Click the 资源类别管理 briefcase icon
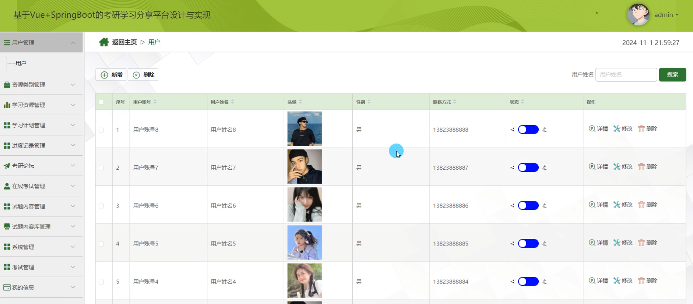Screen dimensions: 693x304 7,85
